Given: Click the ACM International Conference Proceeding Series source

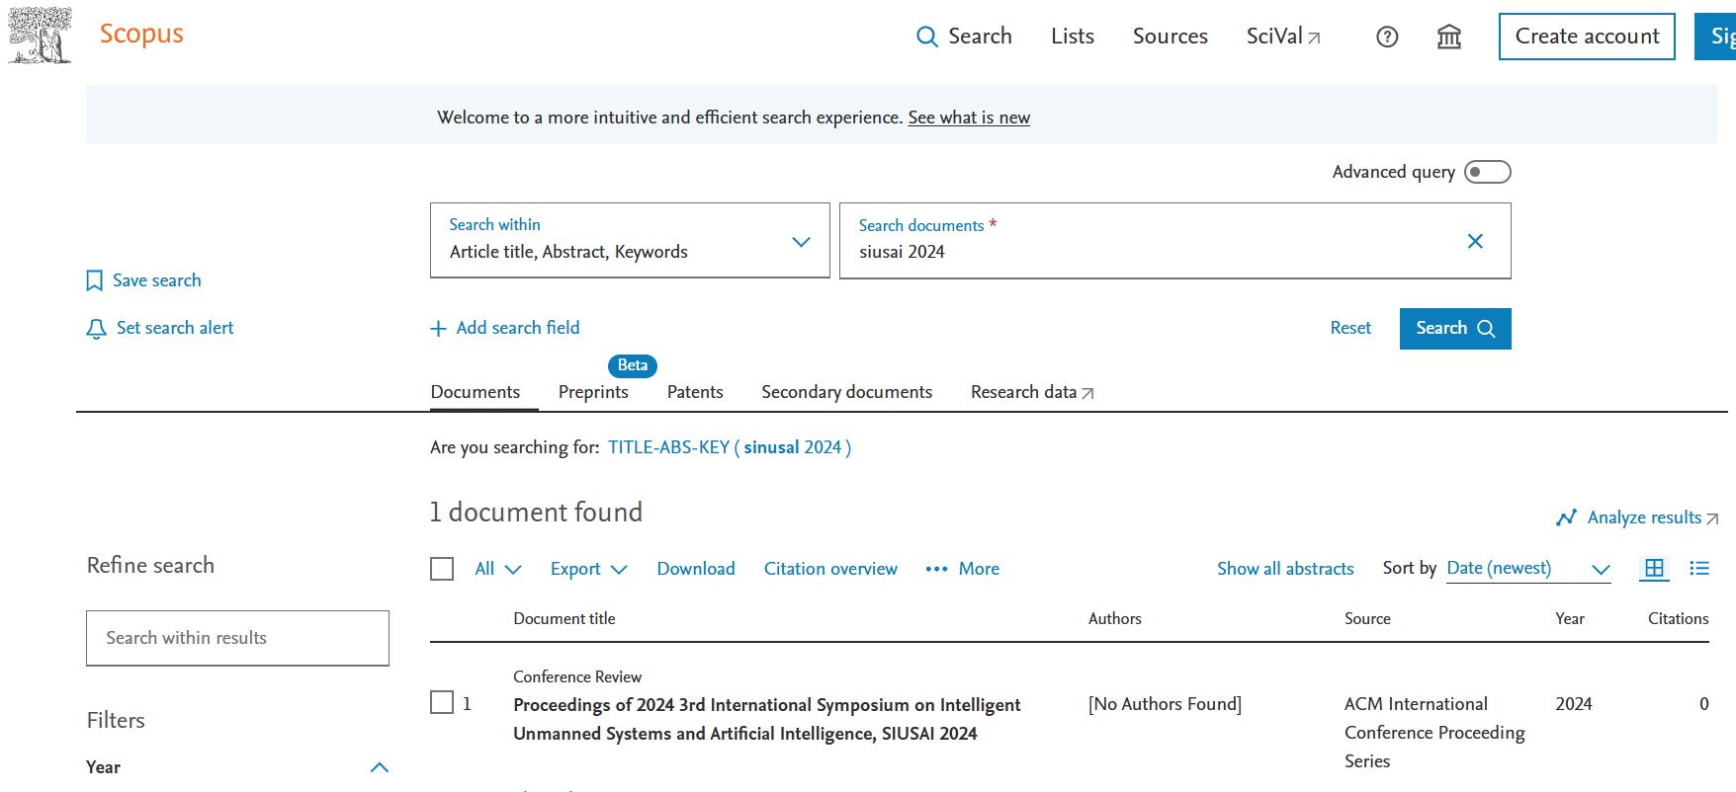Looking at the screenshot, I should click(1434, 733).
